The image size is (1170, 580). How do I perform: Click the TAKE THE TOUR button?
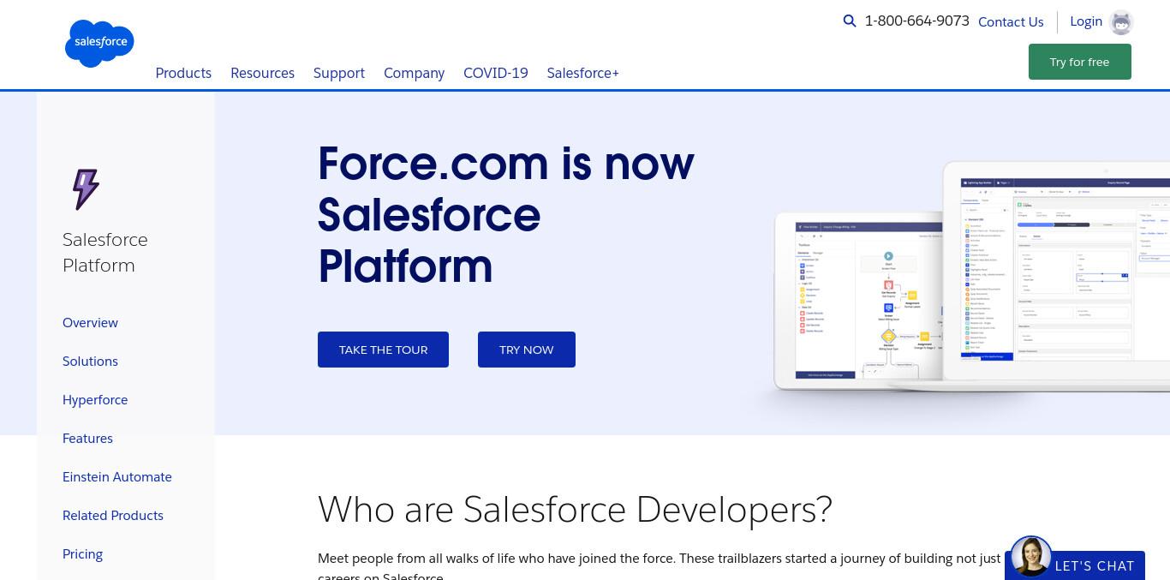[x=383, y=350]
